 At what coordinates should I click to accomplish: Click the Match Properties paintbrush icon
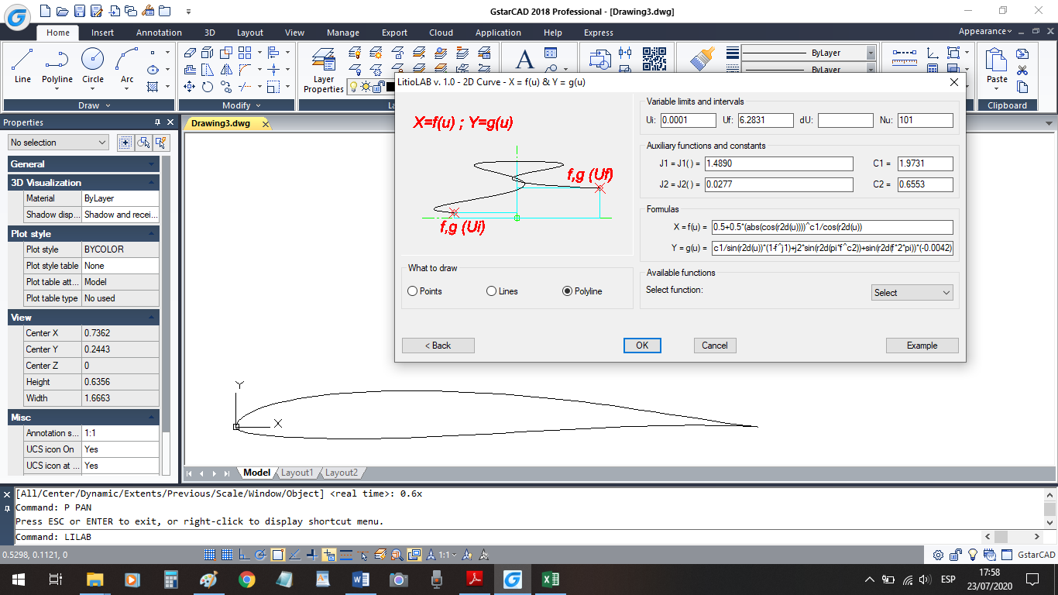point(703,60)
